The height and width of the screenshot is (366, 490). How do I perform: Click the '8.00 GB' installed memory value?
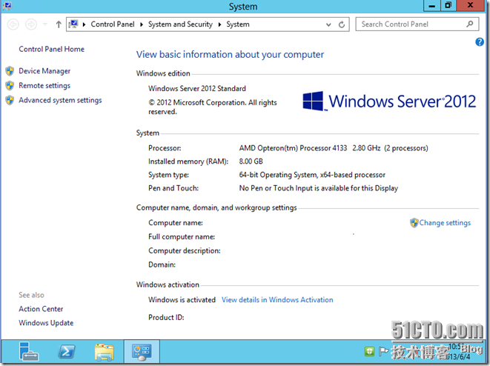tap(251, 162)
